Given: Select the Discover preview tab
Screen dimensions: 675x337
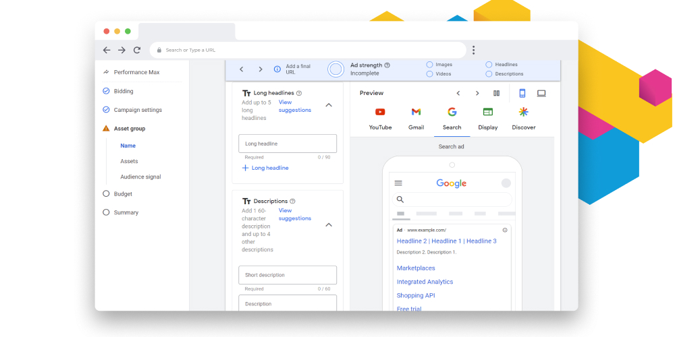Looking at the screenshot, I should [524, 119].
